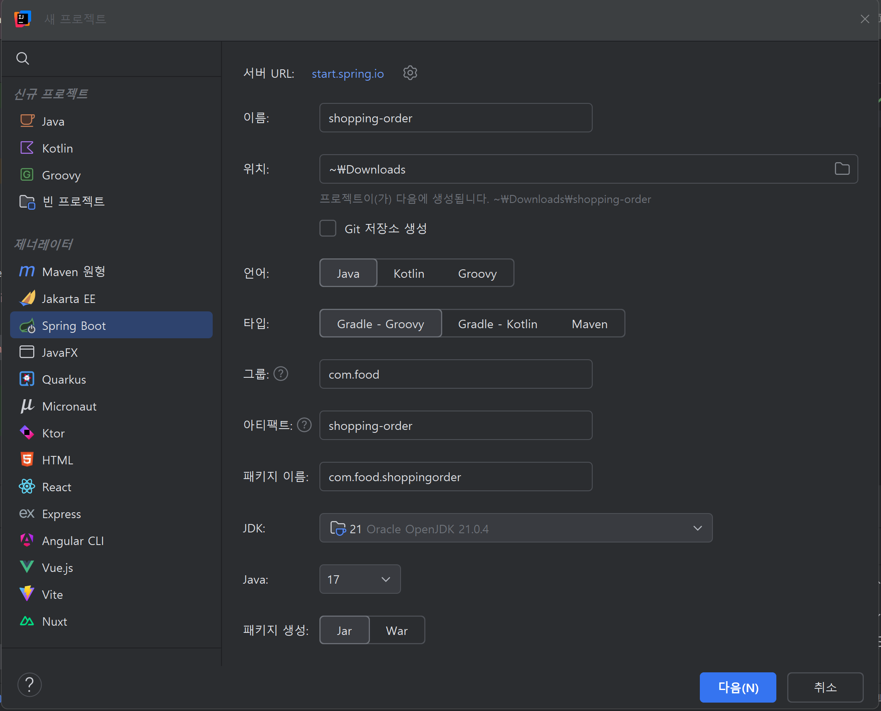Enable the Git 저장소 생성 checkbox
This screenshot has height=711, width=881.
[328, 229]
